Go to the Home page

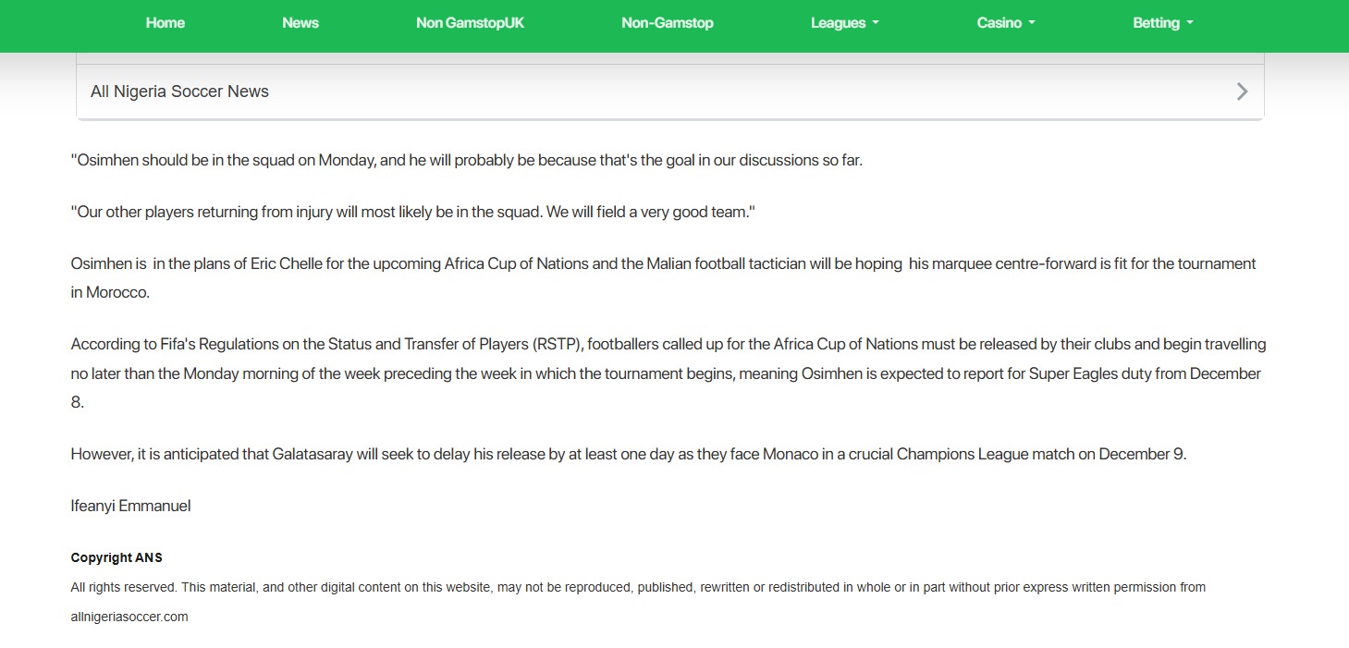[x=165, y=23]
